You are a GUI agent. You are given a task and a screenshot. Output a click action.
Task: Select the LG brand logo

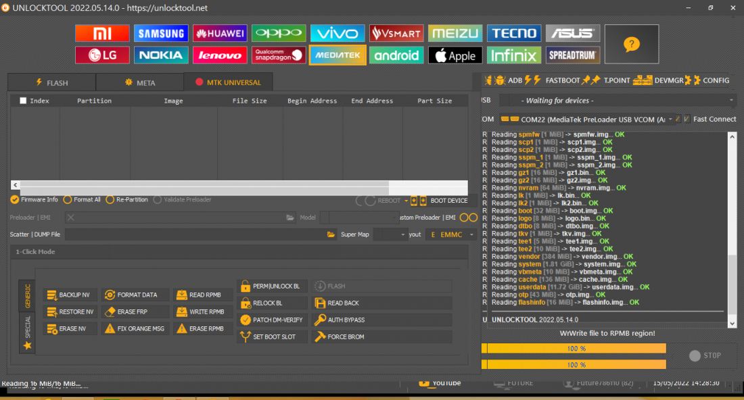point(102,55)
